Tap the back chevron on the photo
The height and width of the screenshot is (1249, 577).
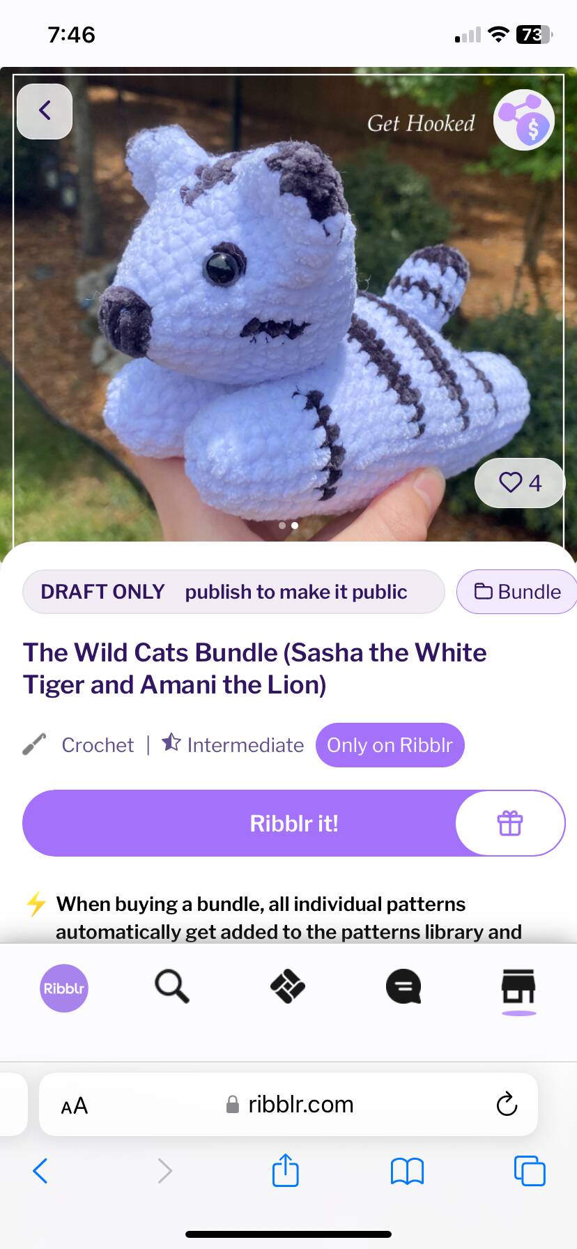[x=45, y=111]
